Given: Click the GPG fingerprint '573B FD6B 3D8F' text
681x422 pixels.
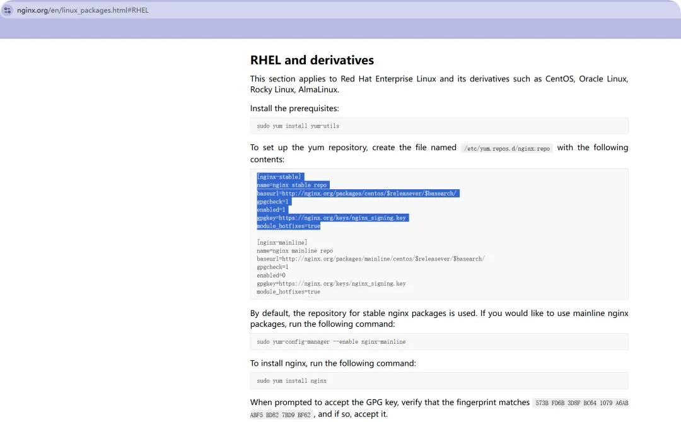Looking at the screenshot, I should [x=557, y=403].
